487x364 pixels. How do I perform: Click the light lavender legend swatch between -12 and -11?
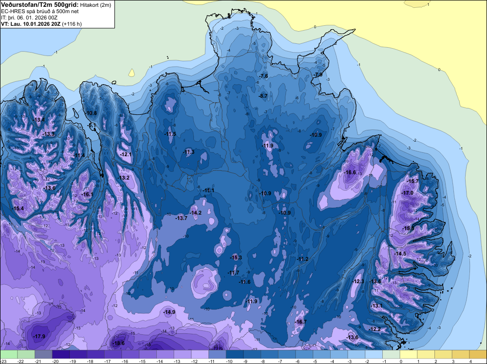200,354
